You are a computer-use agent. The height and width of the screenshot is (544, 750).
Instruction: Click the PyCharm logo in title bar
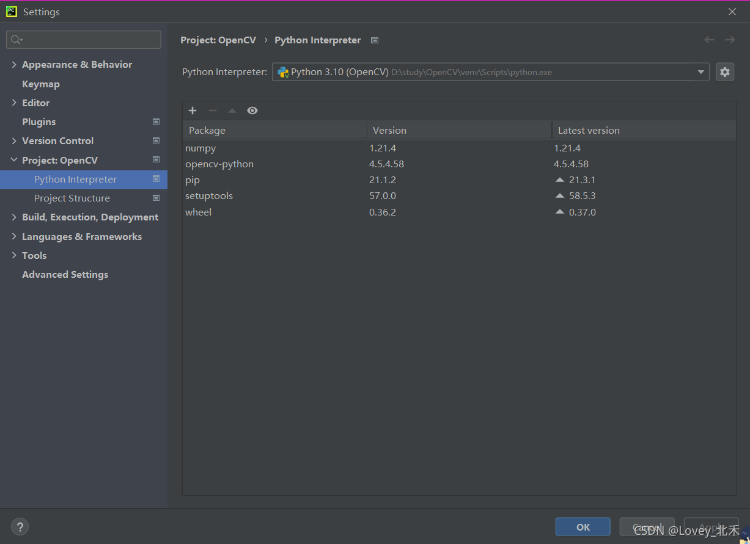coord(12,12)
